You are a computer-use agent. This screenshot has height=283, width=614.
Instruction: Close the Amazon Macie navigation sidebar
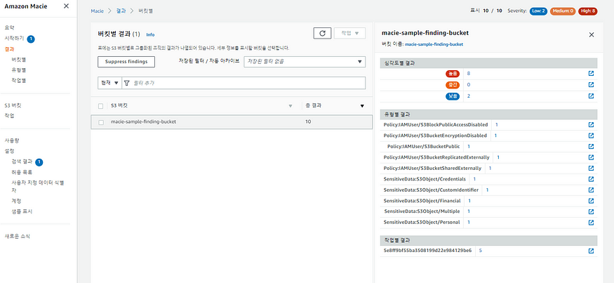pyautogui.click(x=66, y=6)
